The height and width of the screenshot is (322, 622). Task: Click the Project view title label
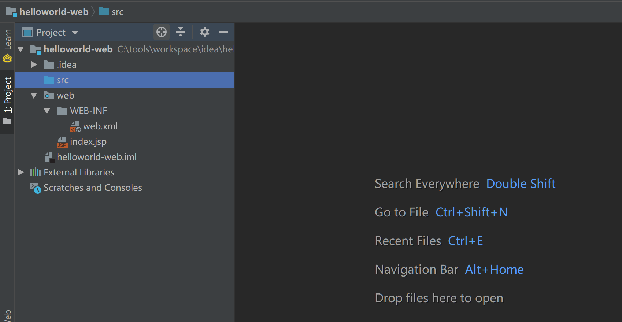(51, 33)
